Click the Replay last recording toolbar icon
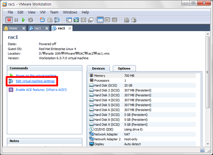213x155 pixels. point(126,20)
